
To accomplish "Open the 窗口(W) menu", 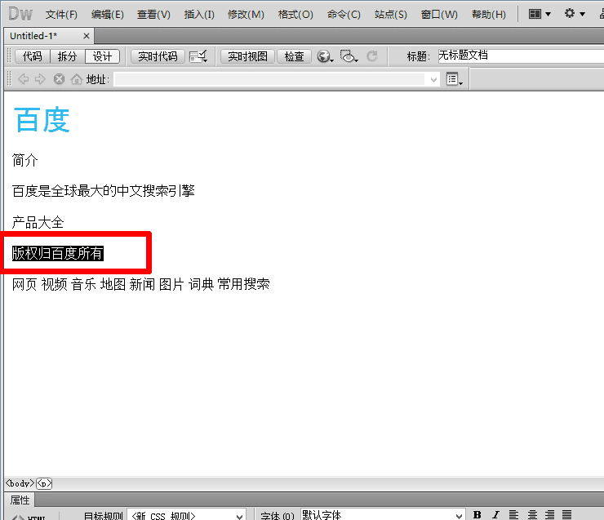I will pos(439,14).
